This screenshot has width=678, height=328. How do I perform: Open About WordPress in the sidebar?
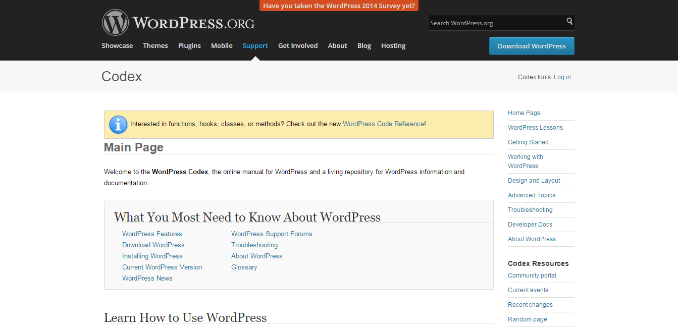click(x=532, y=239)
